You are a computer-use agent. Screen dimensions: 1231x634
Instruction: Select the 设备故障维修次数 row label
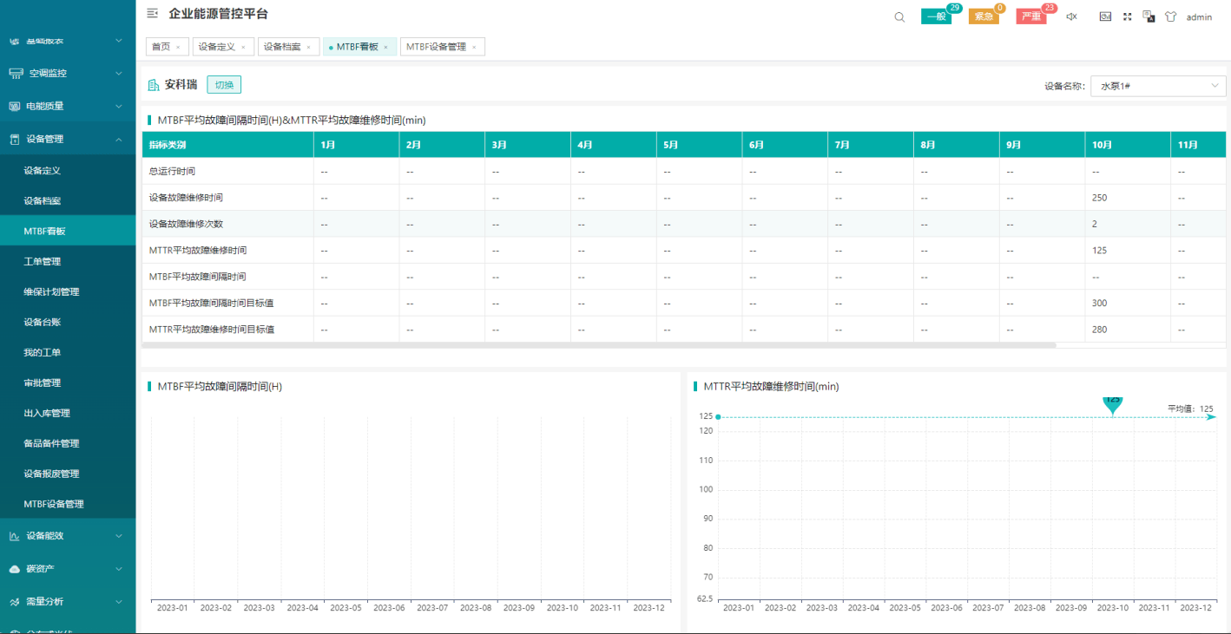(x=186, y=224)
